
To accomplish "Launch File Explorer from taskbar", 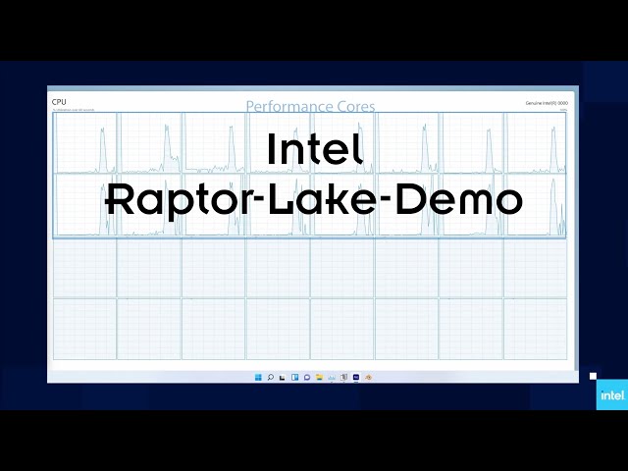I will pyautogui.click(x=319, y=377).
